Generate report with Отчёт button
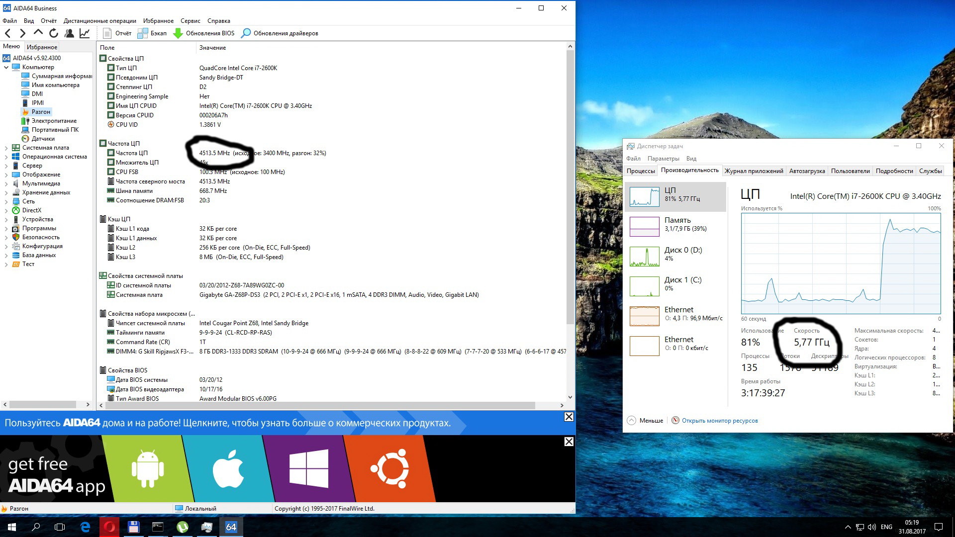The width and height of the screenshot is (955, 537). click(x=117, y=33)
